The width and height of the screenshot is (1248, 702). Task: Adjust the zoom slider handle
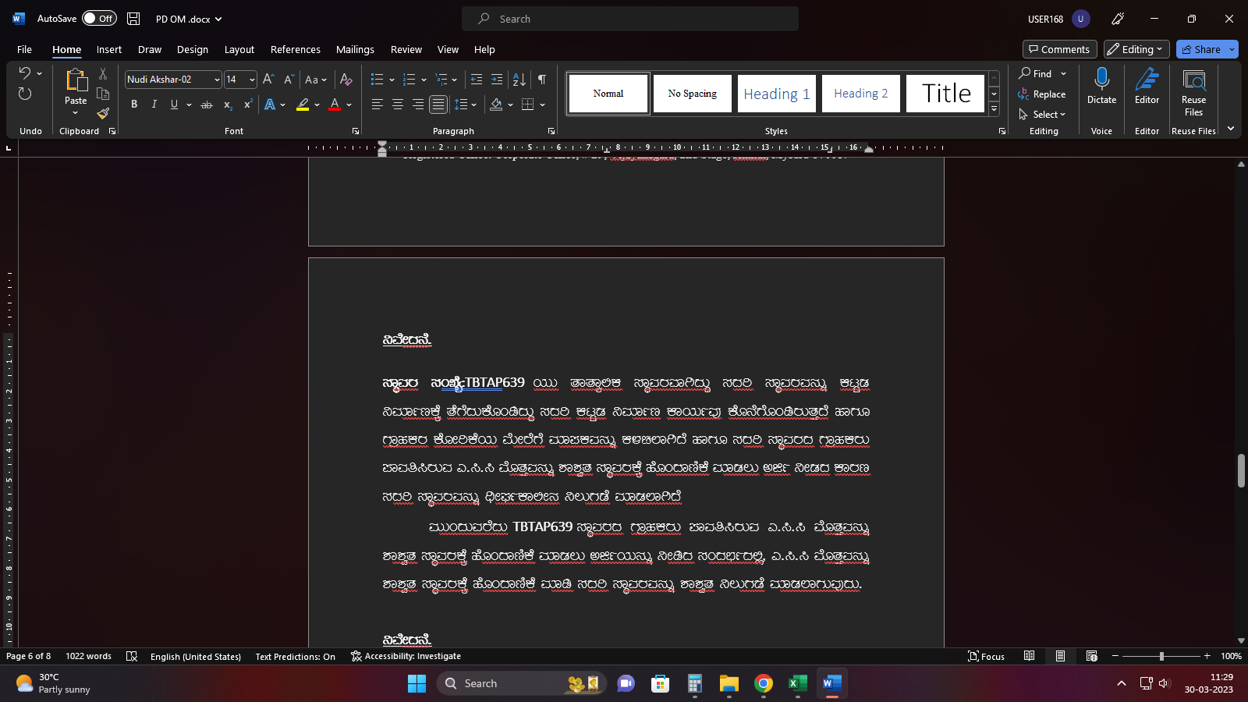(x=1161, y=656)
